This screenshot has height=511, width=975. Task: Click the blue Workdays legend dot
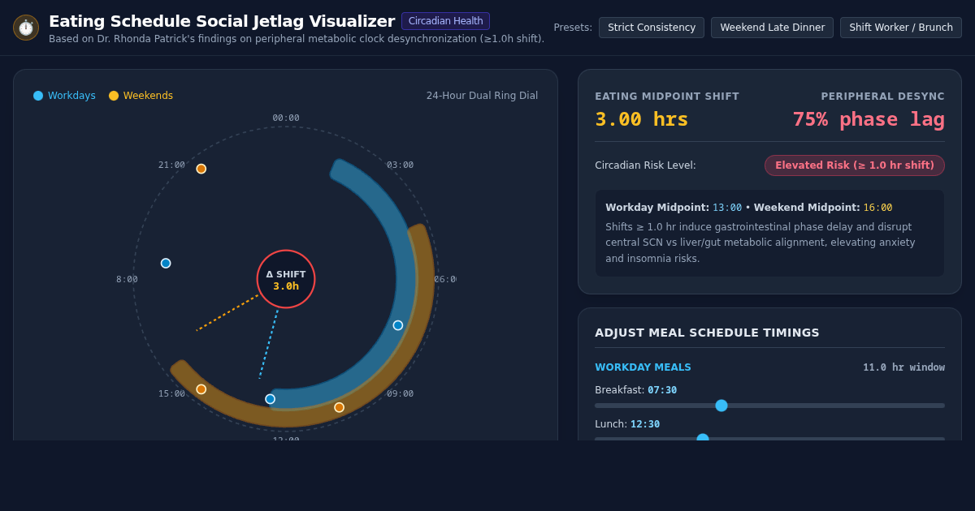coord(38,96)
